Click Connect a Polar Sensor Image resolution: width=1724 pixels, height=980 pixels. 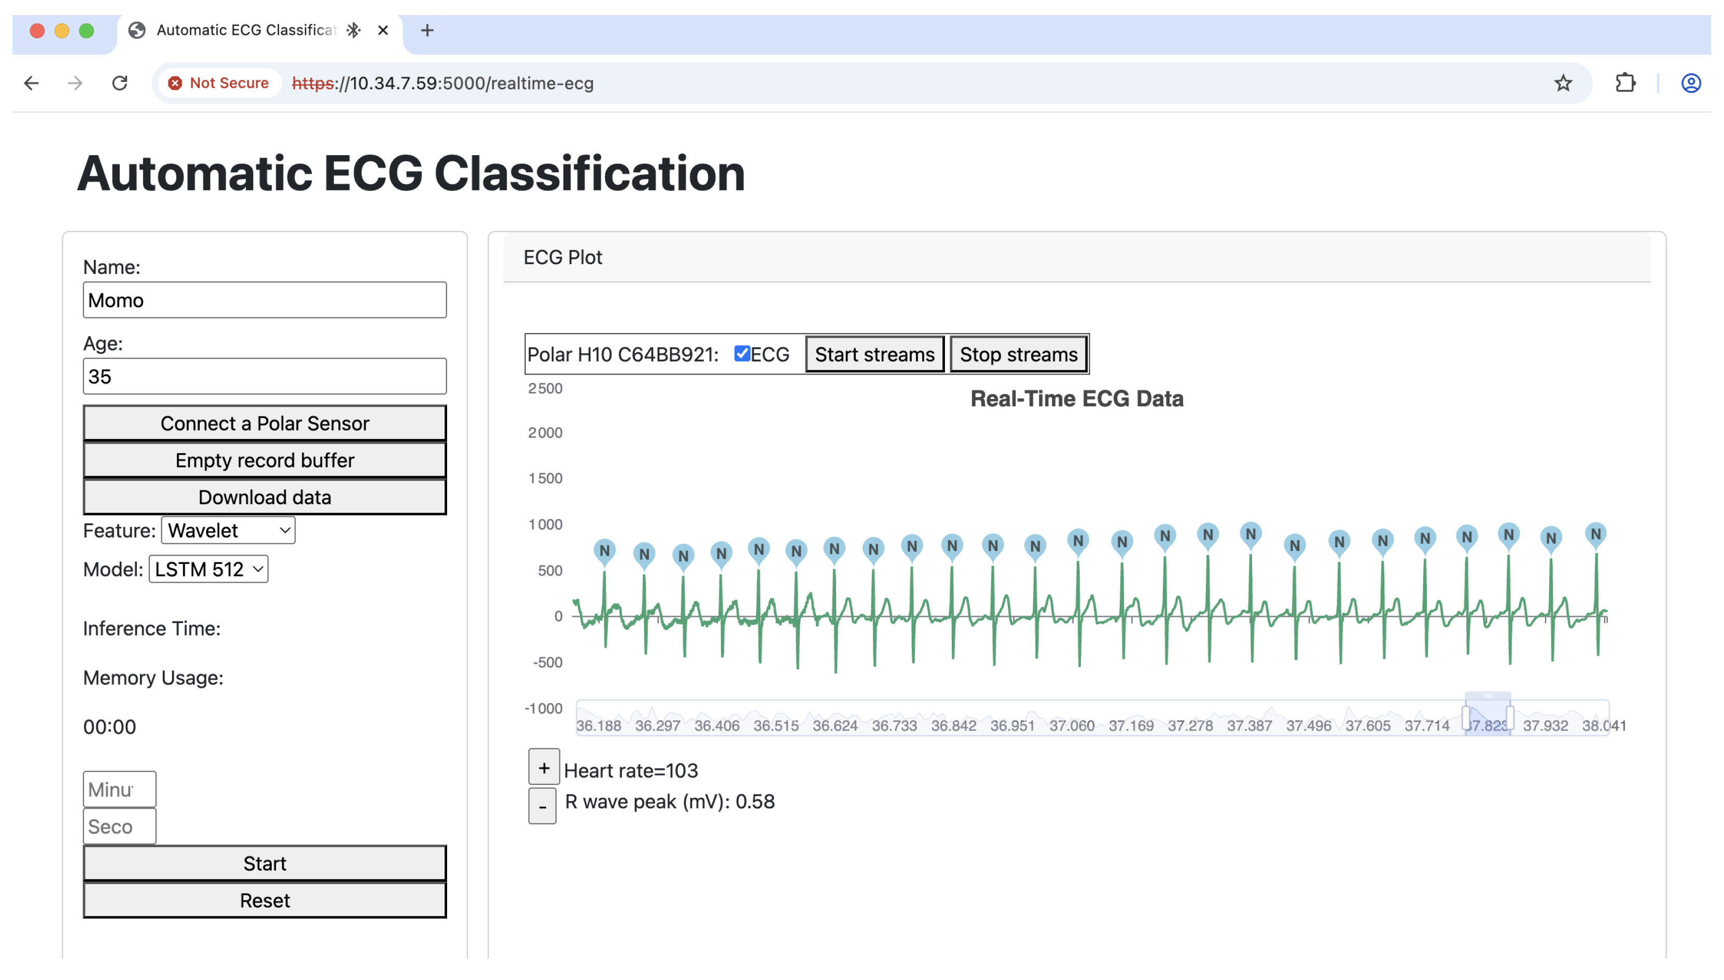pyautogui.click(x=265, y=423)
